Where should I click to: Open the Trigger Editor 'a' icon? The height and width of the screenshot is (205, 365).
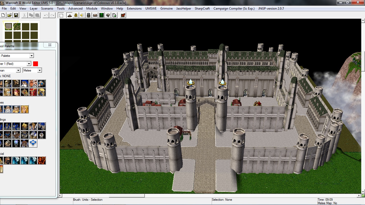pyautogui.click(x=76, y=15)
